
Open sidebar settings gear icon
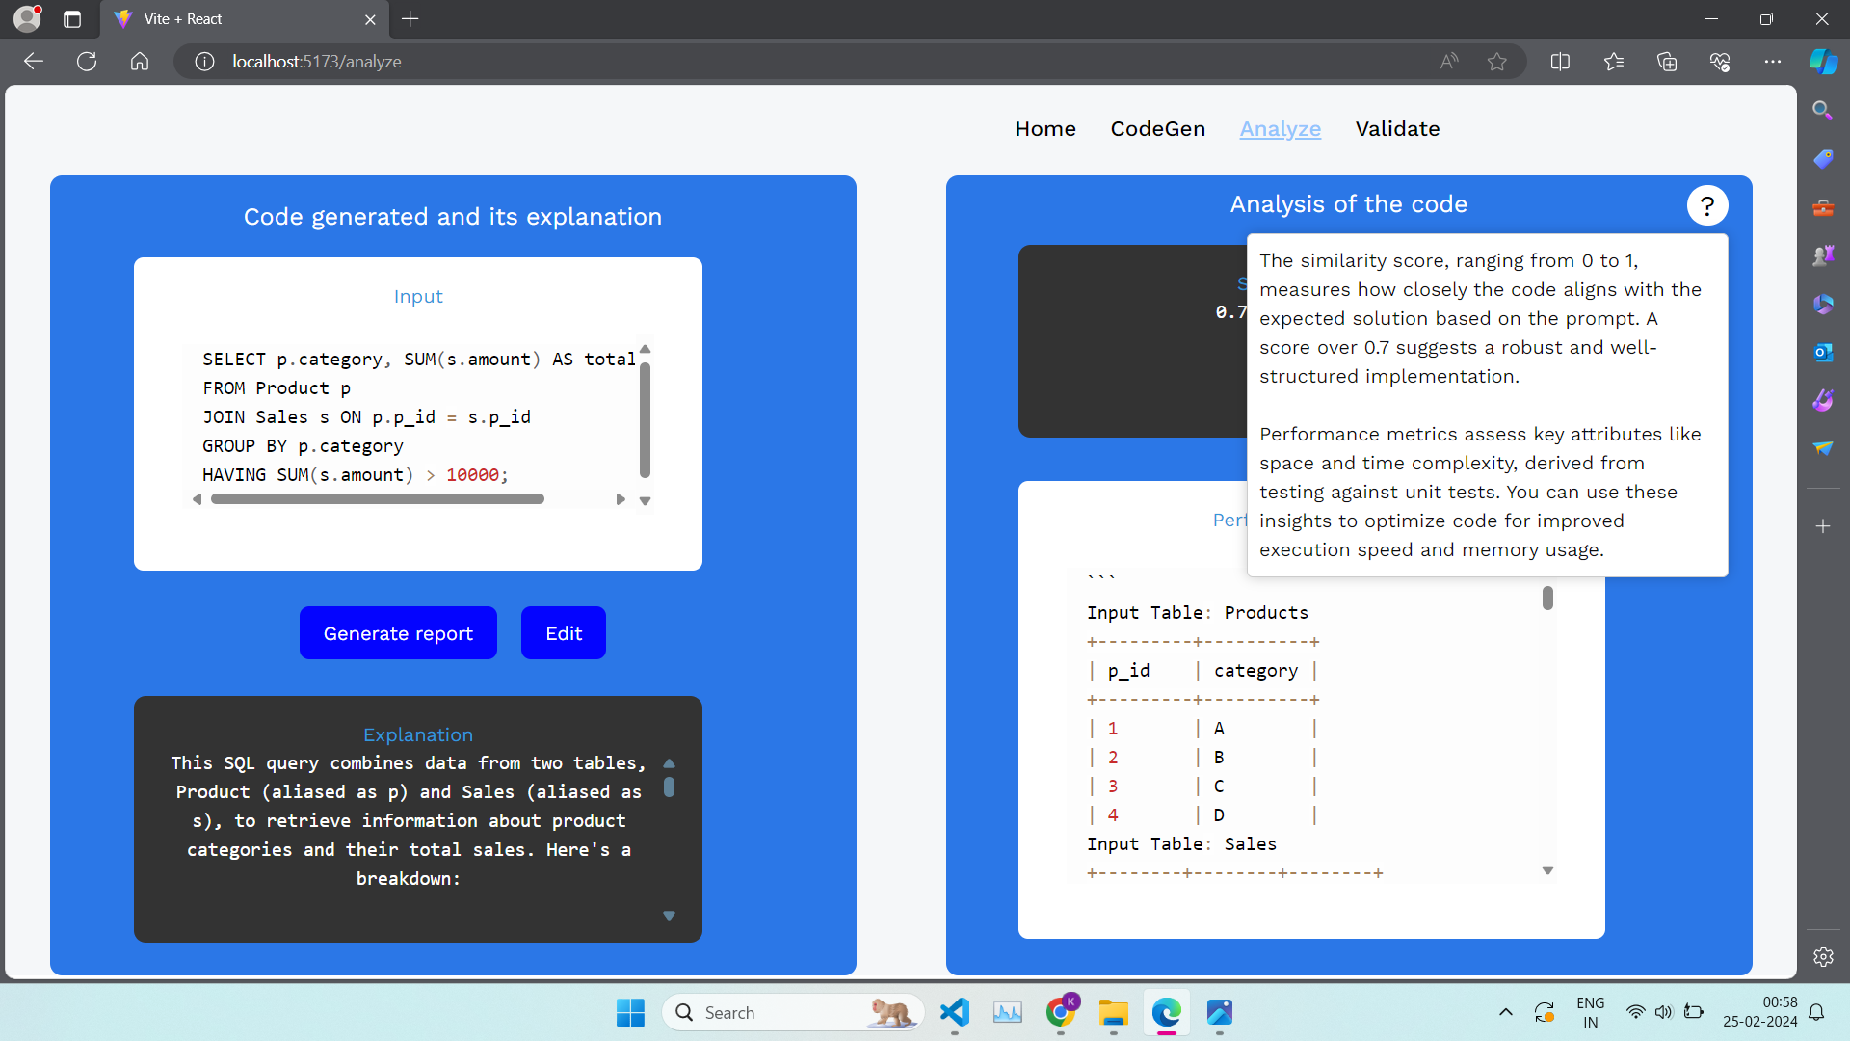point(1822,956)
